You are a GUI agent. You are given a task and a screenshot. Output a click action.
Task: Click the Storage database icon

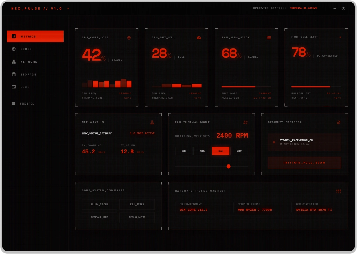pos(14,75)
